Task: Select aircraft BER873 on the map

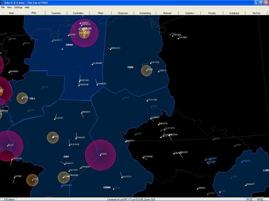Action: (86, 112)
